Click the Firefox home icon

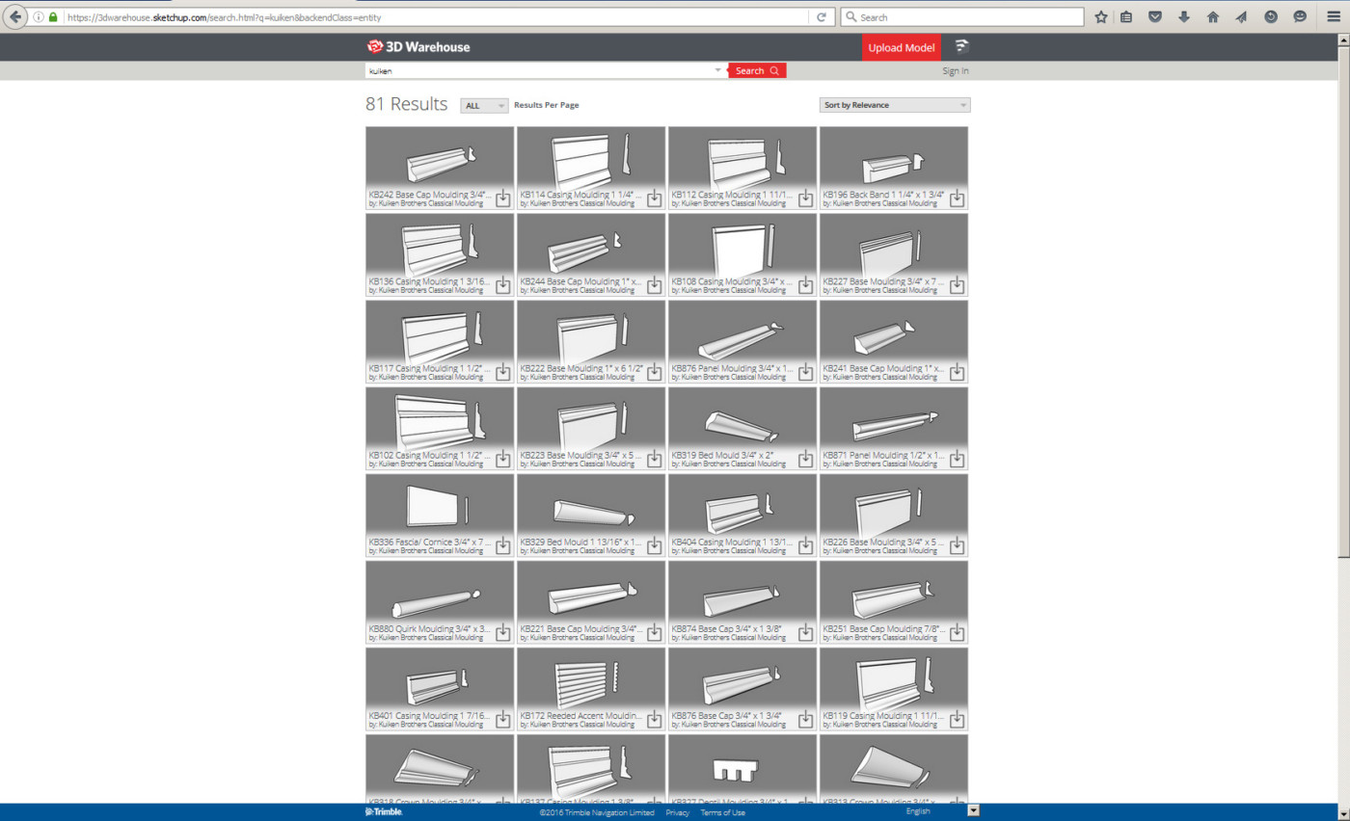(x=1212, y=15)
